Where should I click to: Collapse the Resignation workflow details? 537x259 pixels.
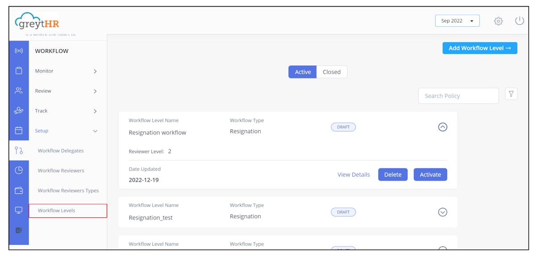(x=443, y=127)
